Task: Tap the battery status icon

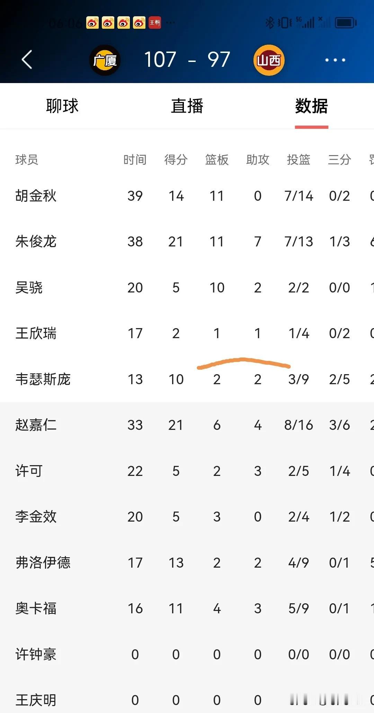Action: click(346, 23)
